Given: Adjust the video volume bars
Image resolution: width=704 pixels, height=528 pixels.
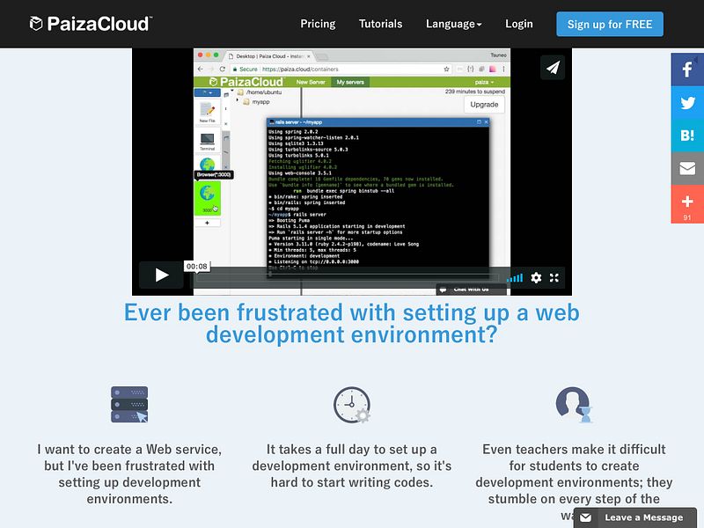Looking at the screenshot, I should [515, 278].
